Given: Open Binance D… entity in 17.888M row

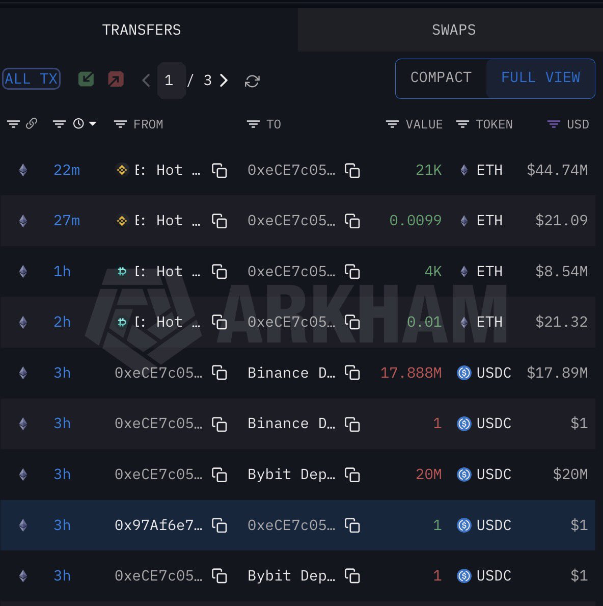Looking at the screenshot, I should pos(291,373).
